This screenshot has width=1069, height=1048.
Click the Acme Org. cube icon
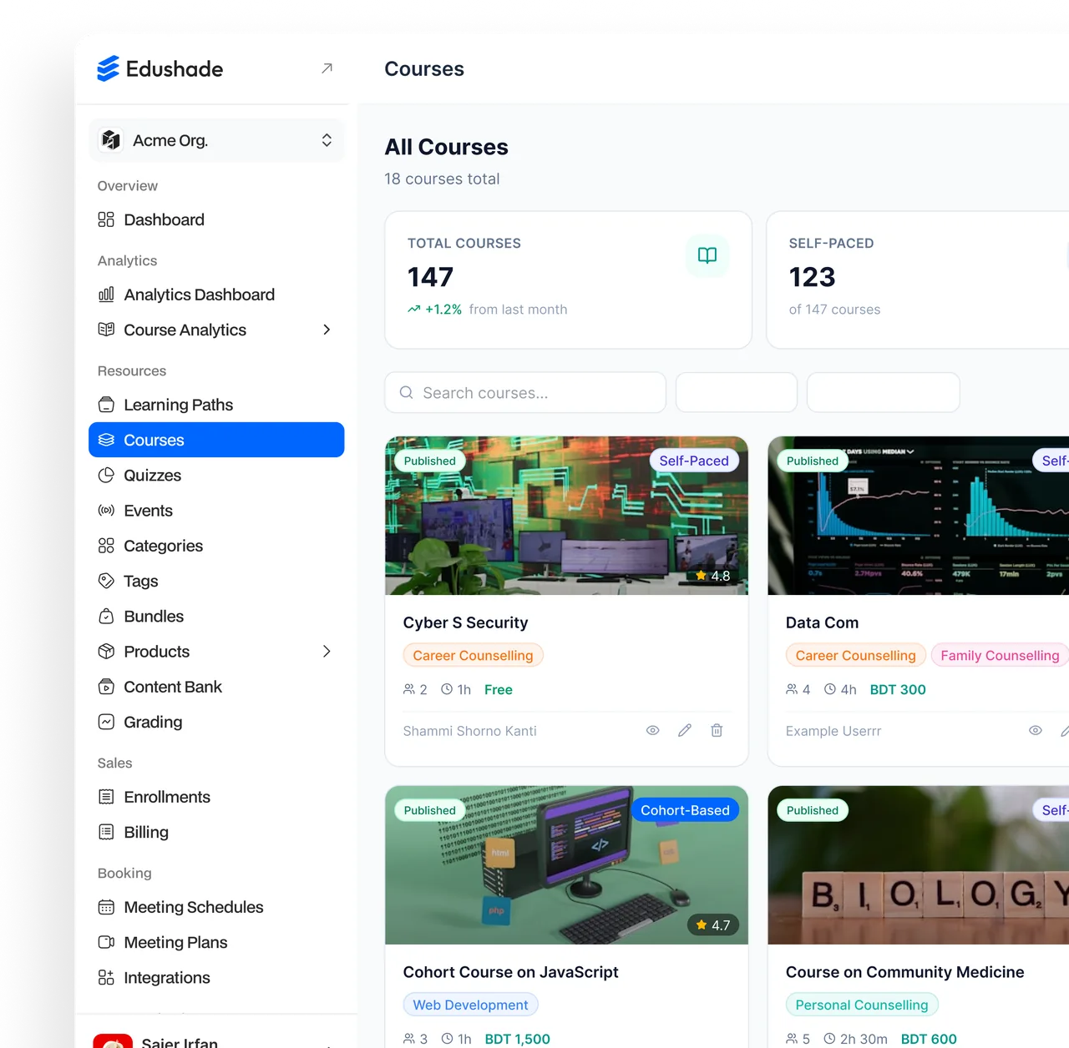click(111, 140)
